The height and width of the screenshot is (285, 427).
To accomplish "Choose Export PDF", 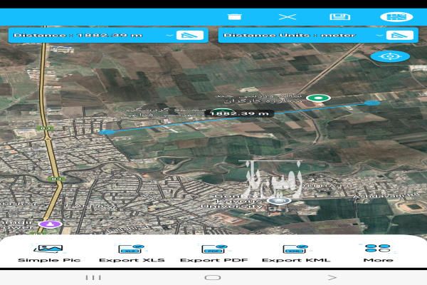I will tap(213, 253).
